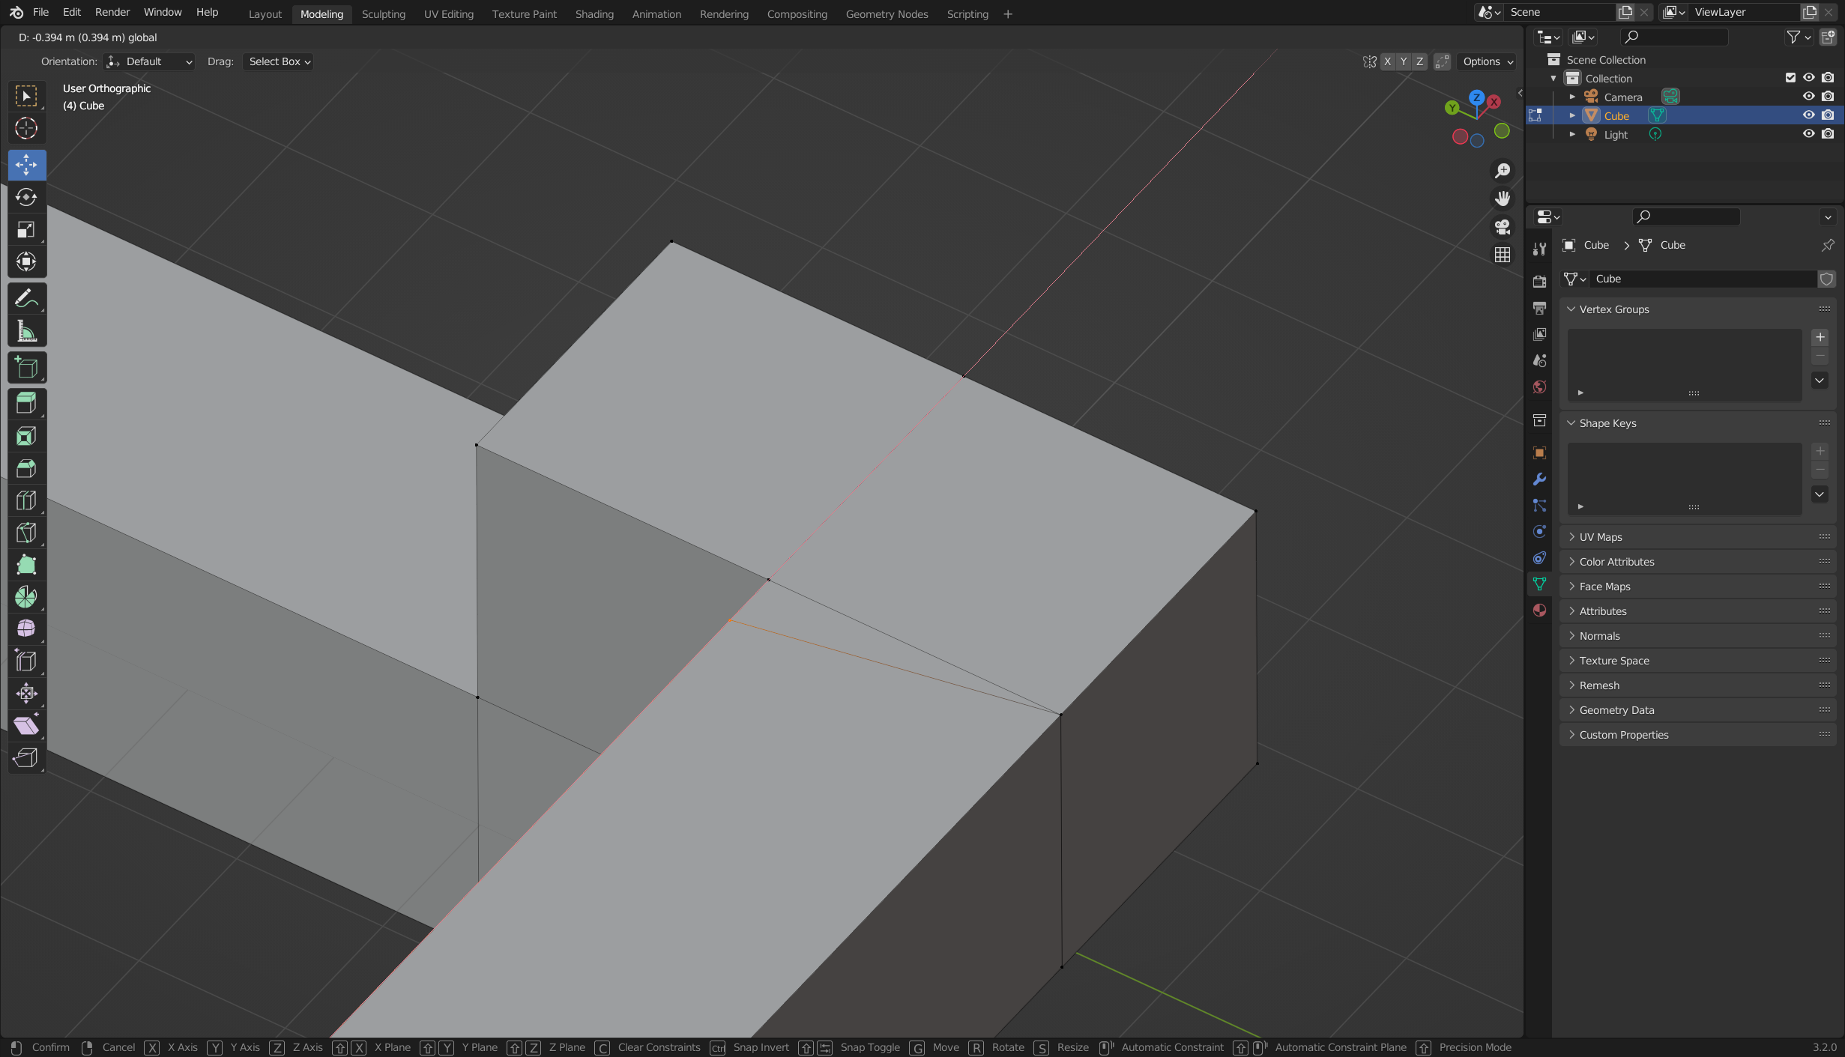Open the viewport Options dropdown
This screenshot has width=1845, height=1057.
1488,61
